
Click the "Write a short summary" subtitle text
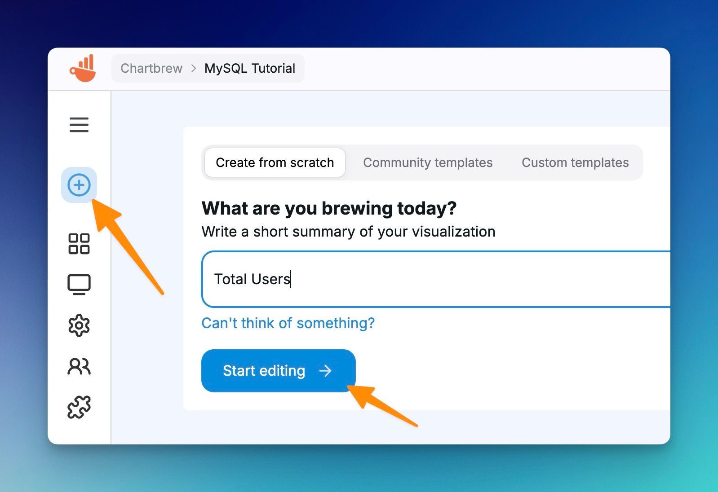point(348,232)
